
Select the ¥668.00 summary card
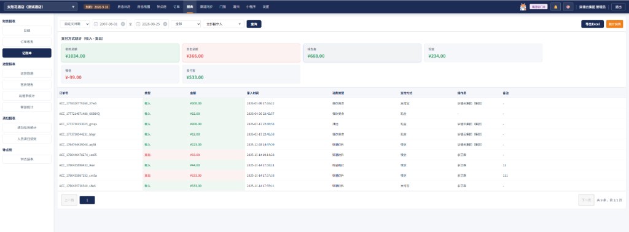click(x=362, y=53)
